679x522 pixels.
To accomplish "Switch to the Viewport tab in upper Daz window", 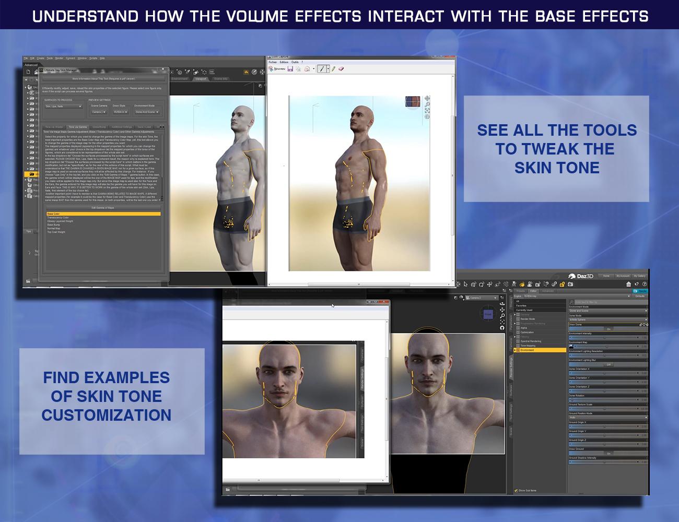I will coord(201,79).
